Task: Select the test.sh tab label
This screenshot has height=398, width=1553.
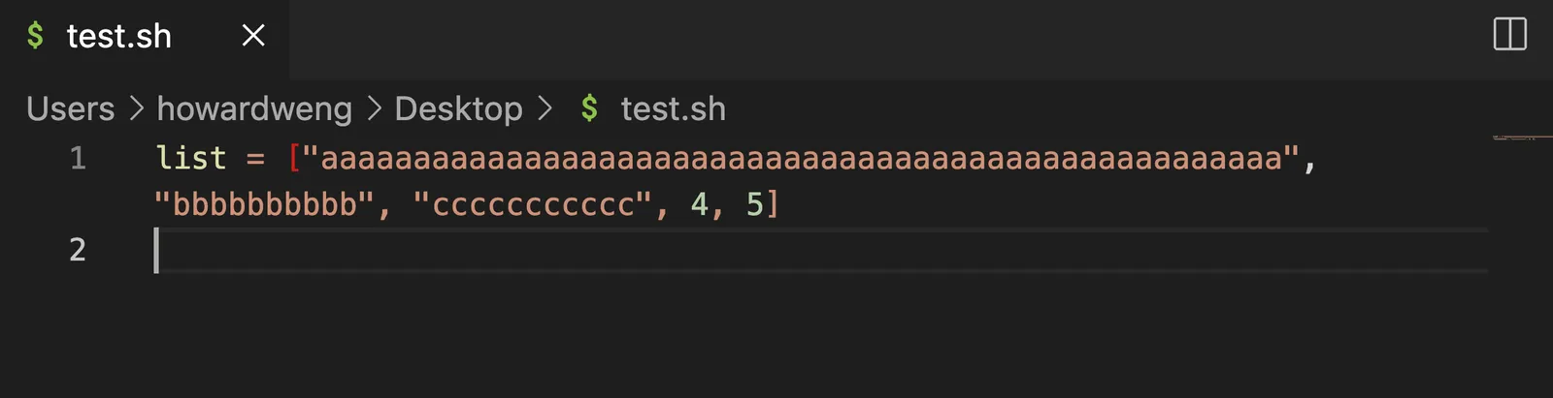Action: (x=118, y=37)
